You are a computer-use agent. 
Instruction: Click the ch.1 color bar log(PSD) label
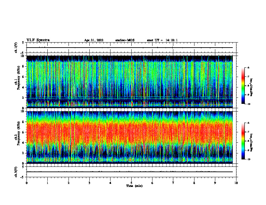252,87
